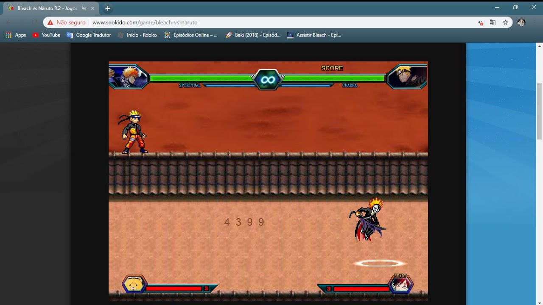Click the tab mute speaker icon
Viewport: 543px width, 305px height.
click(84, 8)
